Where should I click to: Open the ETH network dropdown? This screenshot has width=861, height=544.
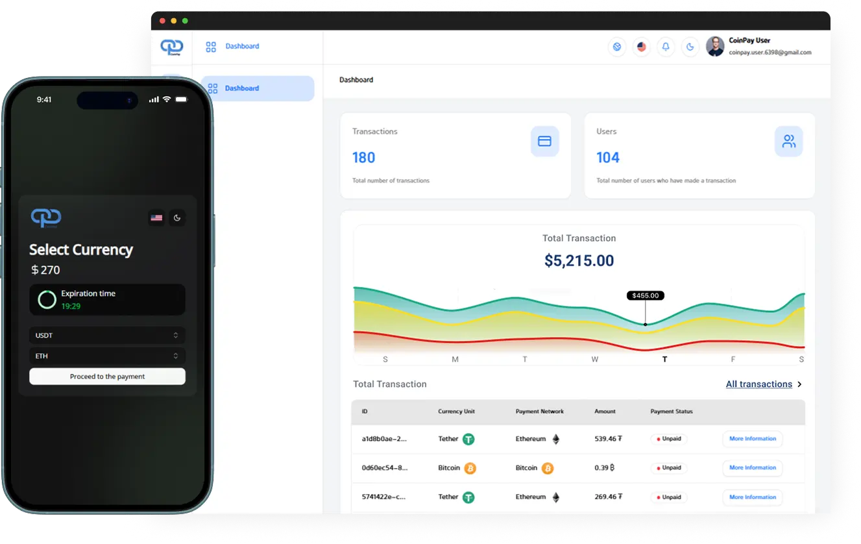coord(107,356)
